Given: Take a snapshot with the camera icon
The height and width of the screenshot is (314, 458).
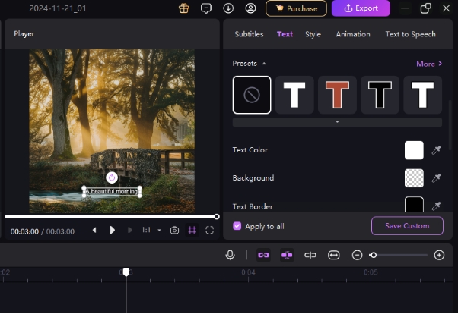Looking at the screenshot, I should [x=174, y=230].
